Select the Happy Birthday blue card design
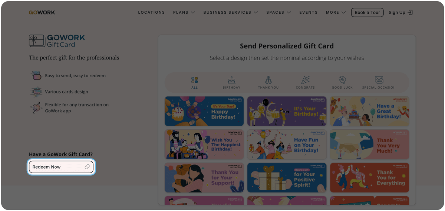445x211 pixels. point(204,112)
